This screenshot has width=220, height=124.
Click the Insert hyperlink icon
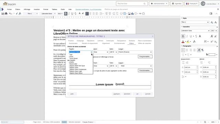[140, 14]
